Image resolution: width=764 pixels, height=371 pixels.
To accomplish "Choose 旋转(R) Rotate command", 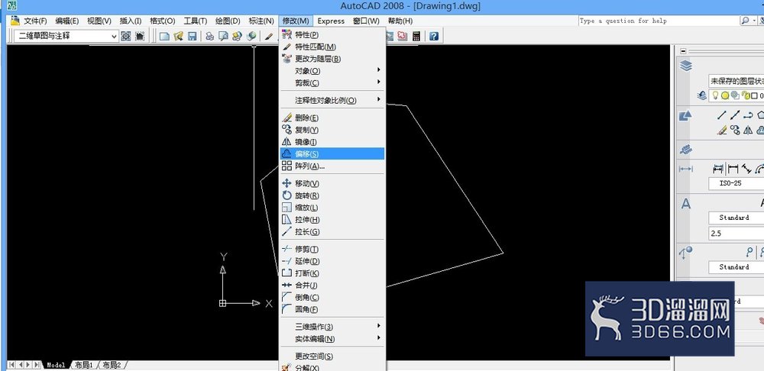I will point(332,195).
